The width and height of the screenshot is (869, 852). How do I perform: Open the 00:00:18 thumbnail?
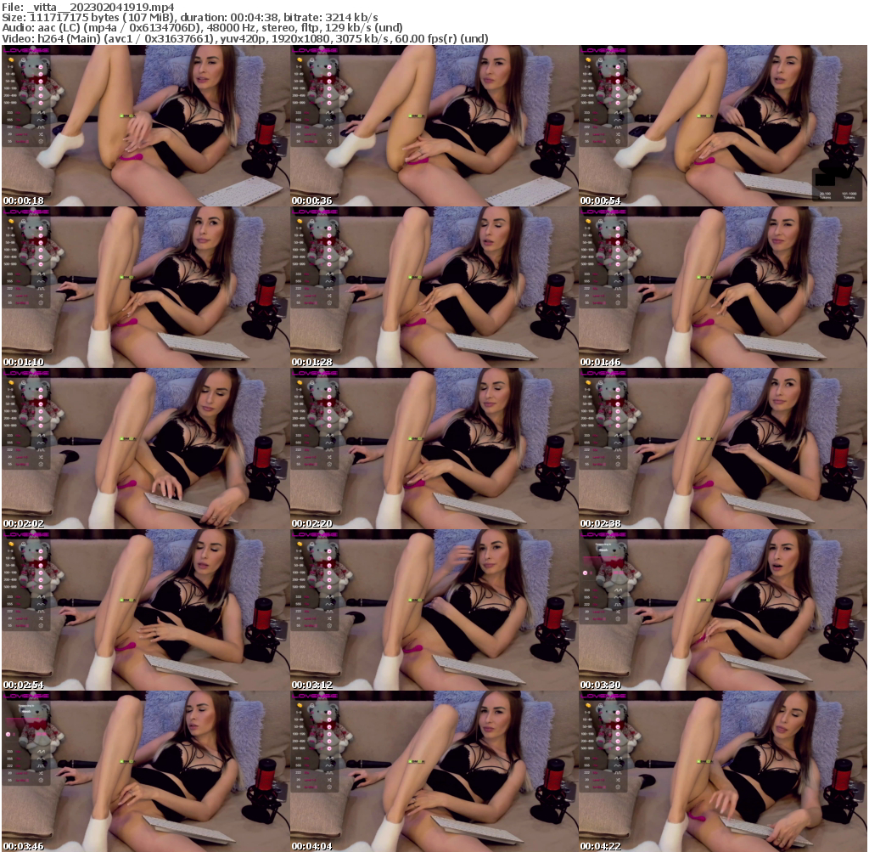coord(144,123)
